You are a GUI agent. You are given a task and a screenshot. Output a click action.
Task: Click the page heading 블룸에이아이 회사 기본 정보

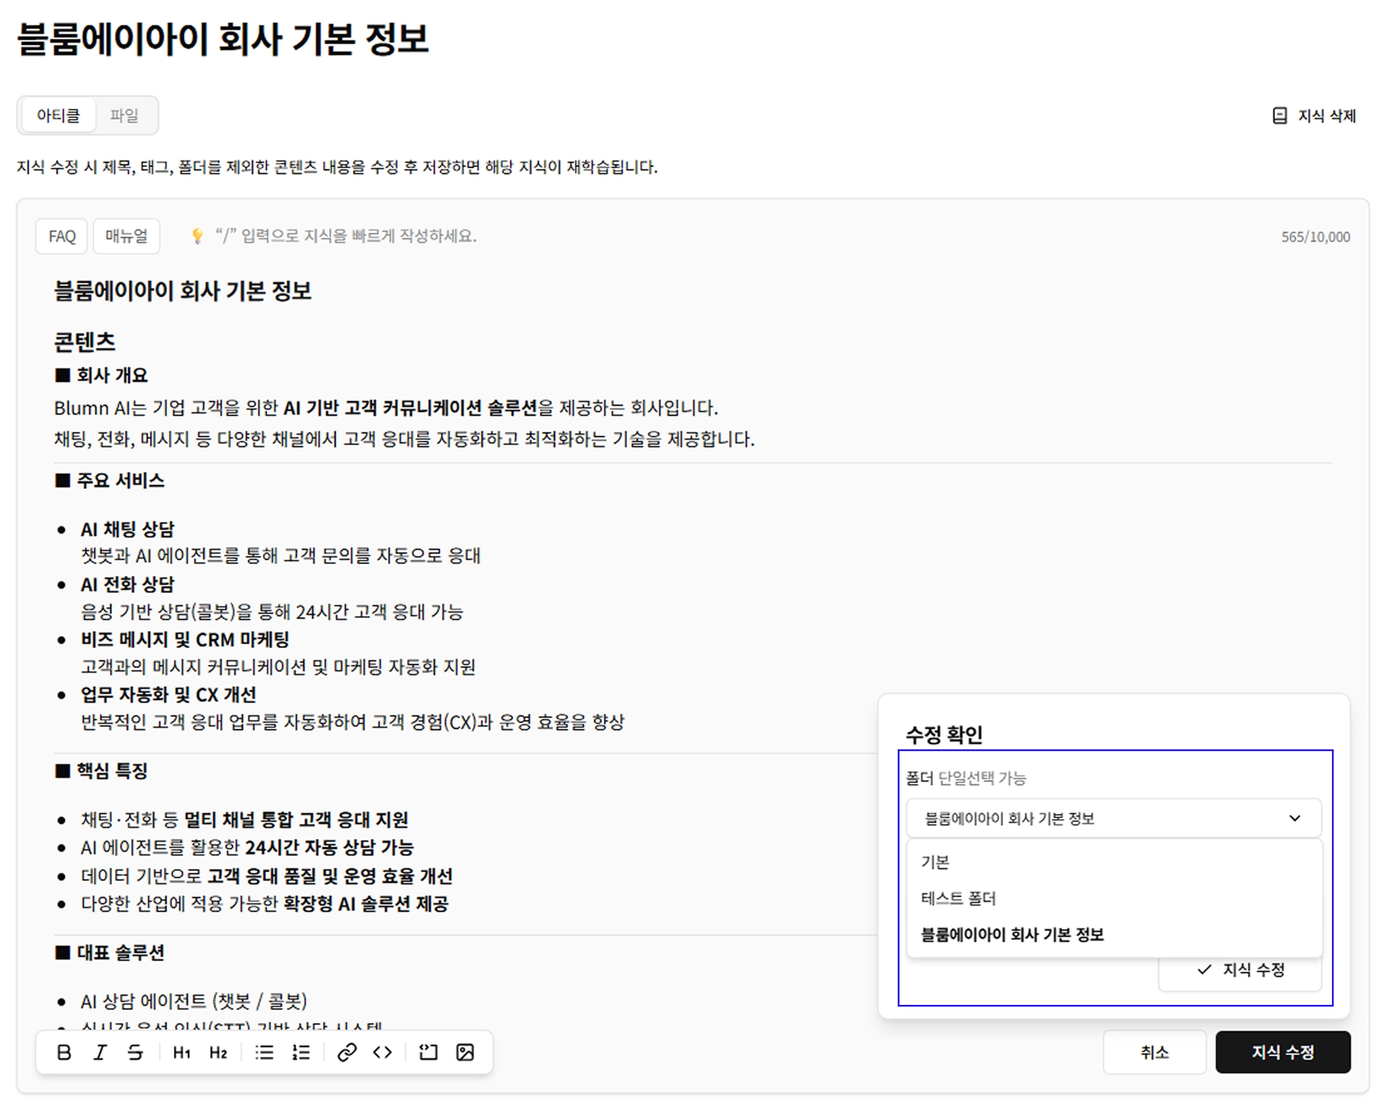[223, 38]
